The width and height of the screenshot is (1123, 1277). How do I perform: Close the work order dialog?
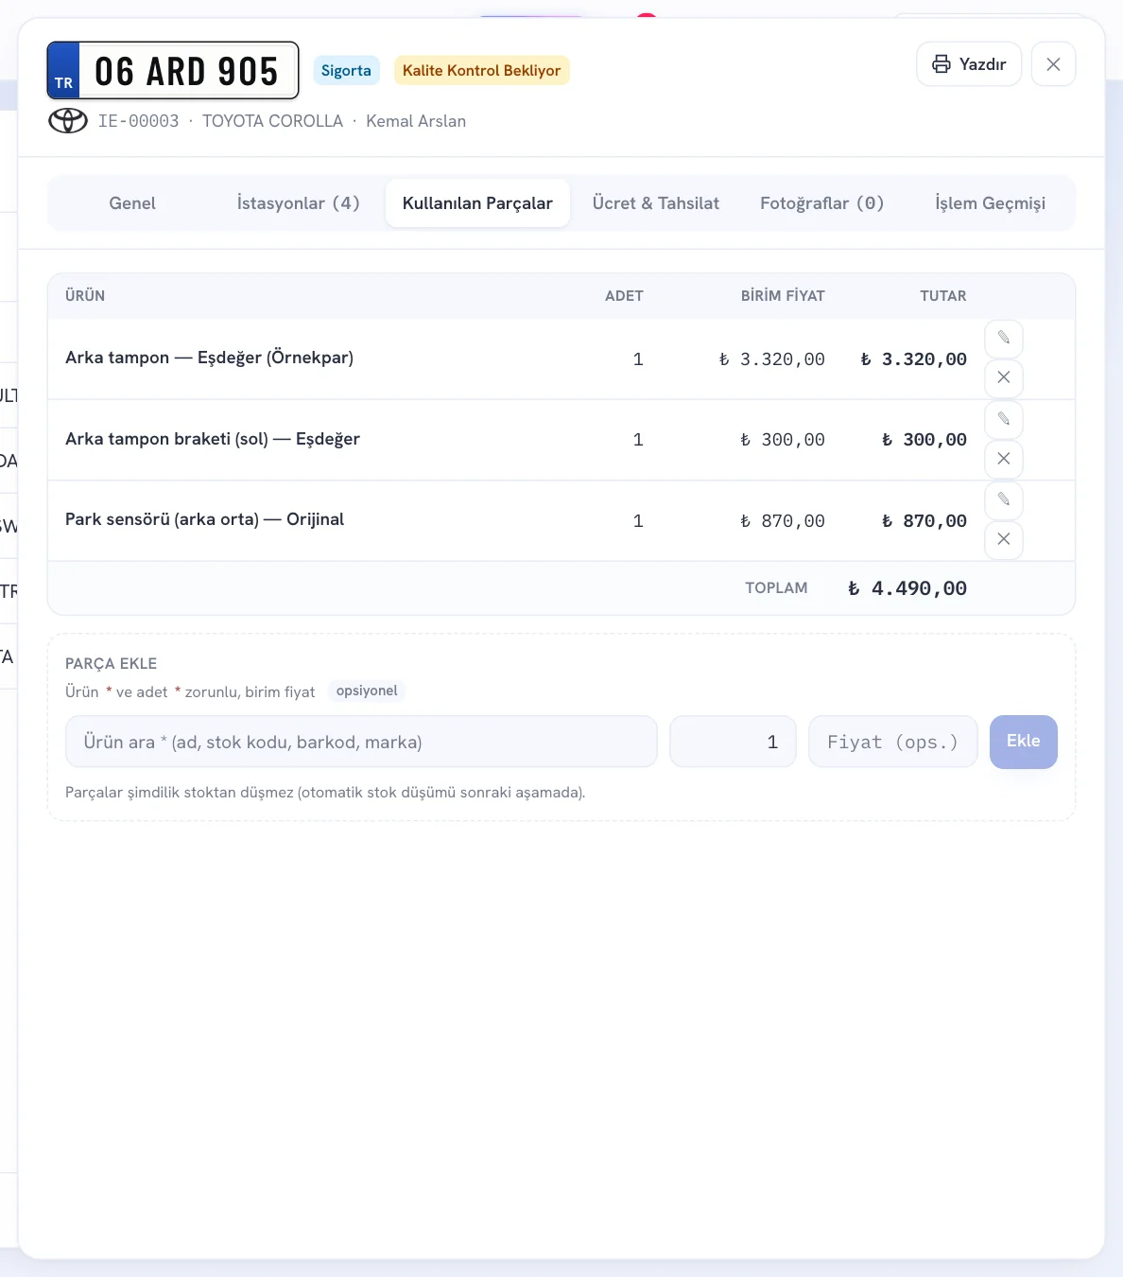[1053, 64]
